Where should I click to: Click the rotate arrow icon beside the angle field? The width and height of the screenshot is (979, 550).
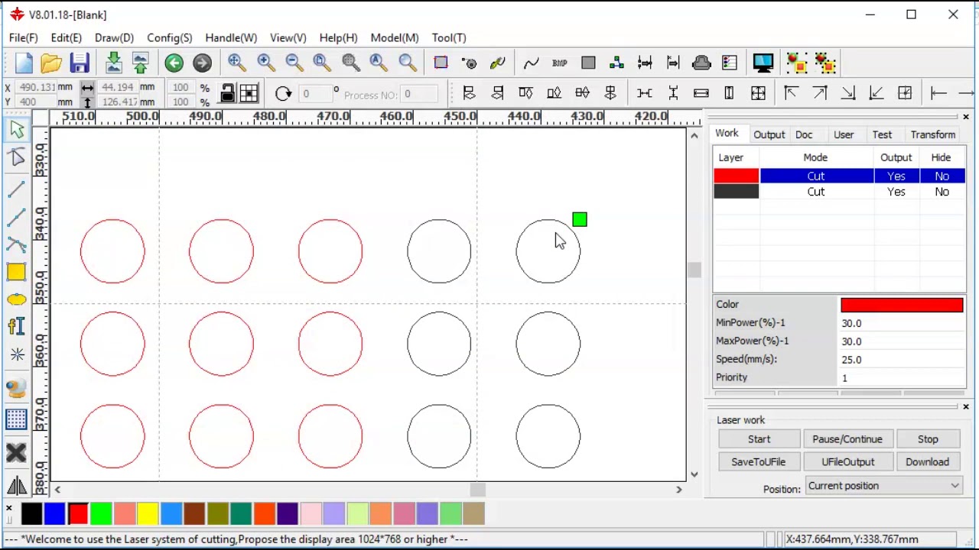pos(283,94)
